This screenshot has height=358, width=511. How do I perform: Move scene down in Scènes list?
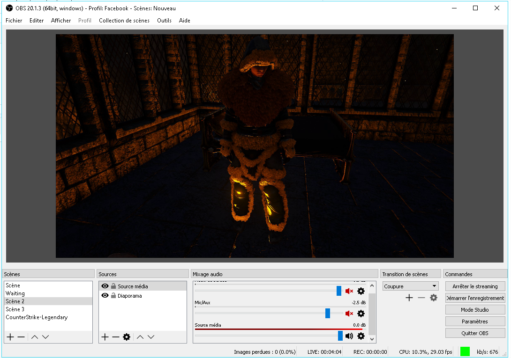click(x=45, y=337)
